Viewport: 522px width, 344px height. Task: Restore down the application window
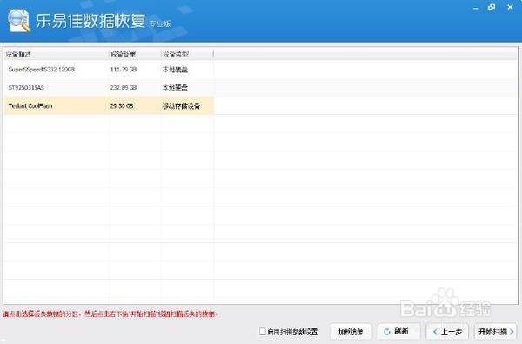492,7
